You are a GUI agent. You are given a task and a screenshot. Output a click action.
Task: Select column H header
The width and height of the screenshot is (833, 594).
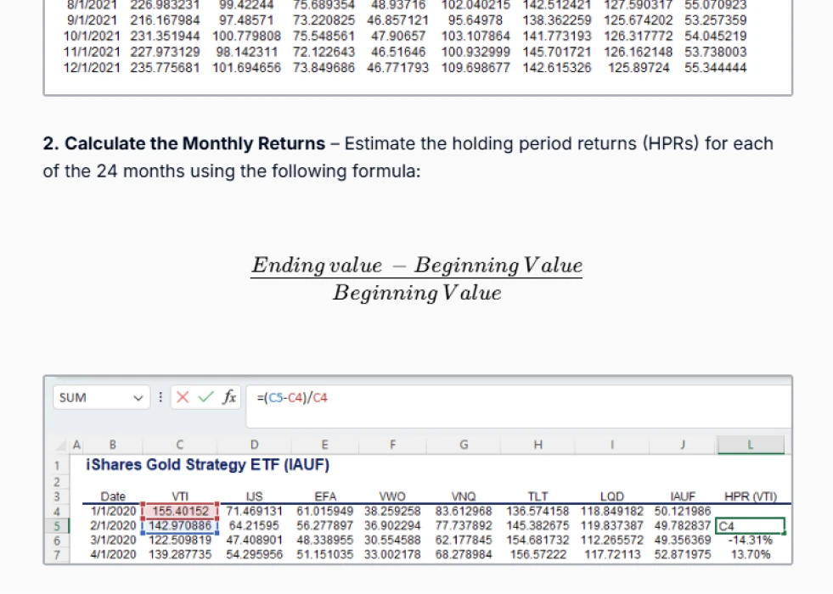(x=538, y=445)
